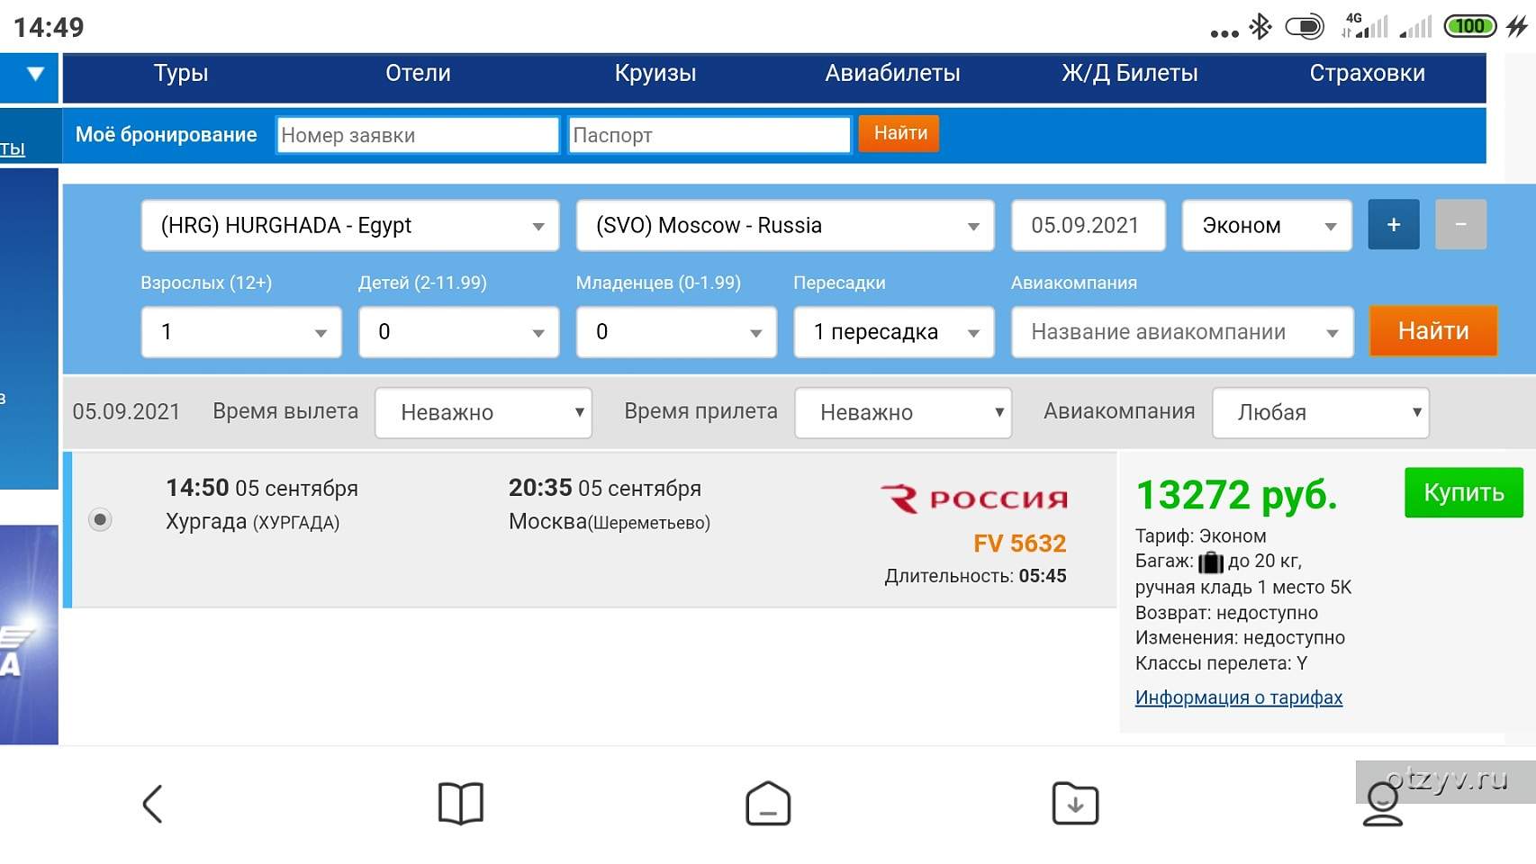Open the browser profile icon
Screen dimensions: 1536x864
tap(1382, 804)
